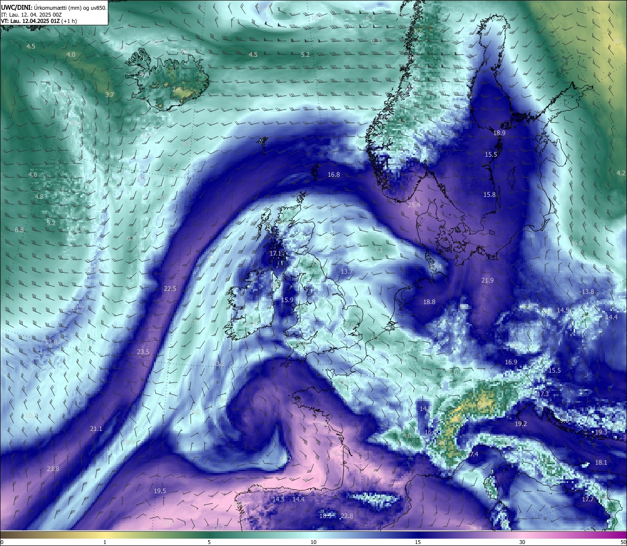The width and height of the screenshot is (627, 546).
Task: Click the 19.3 value over the Balkans
Action: pos(601,432)
